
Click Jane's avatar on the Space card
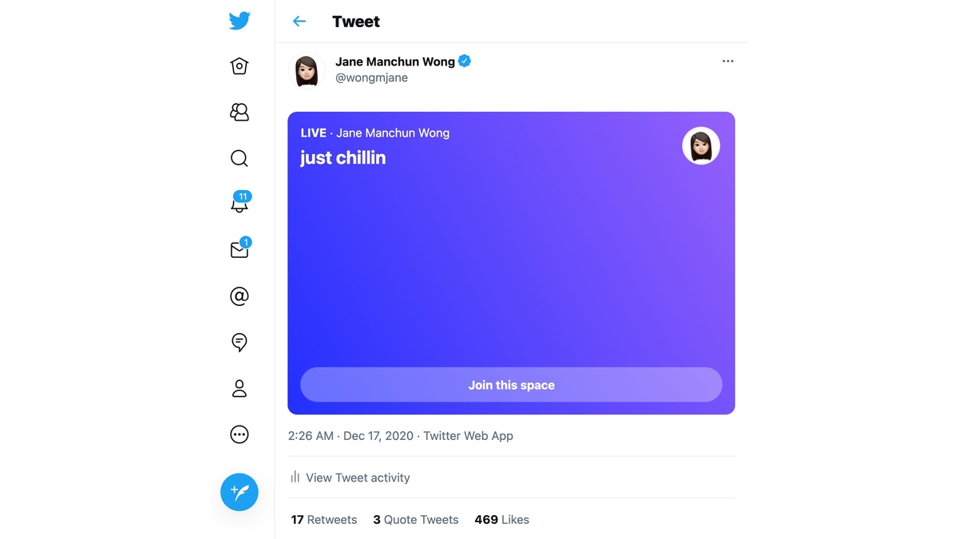(x=701, y=145)
